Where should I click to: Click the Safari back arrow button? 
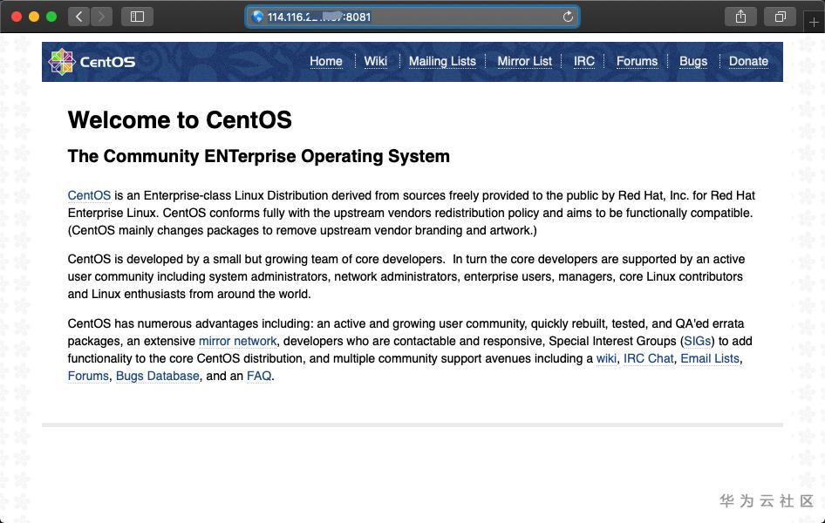pyautogui.click(x=78, y=17)
